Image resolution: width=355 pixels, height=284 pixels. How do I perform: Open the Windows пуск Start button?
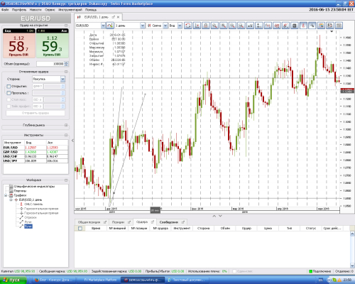pos(12,280)
